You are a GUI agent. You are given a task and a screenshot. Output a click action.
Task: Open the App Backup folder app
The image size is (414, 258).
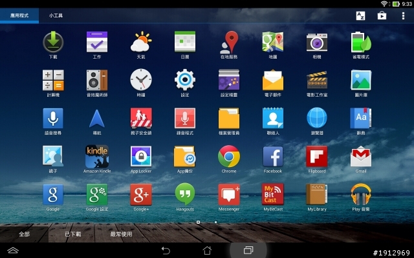(x=185, y=156)
